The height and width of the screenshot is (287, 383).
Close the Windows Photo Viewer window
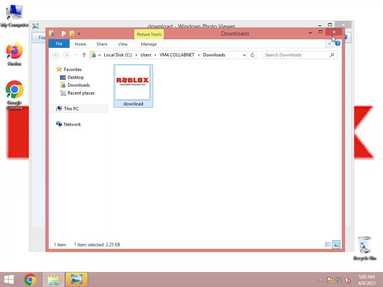coord(343,25)
